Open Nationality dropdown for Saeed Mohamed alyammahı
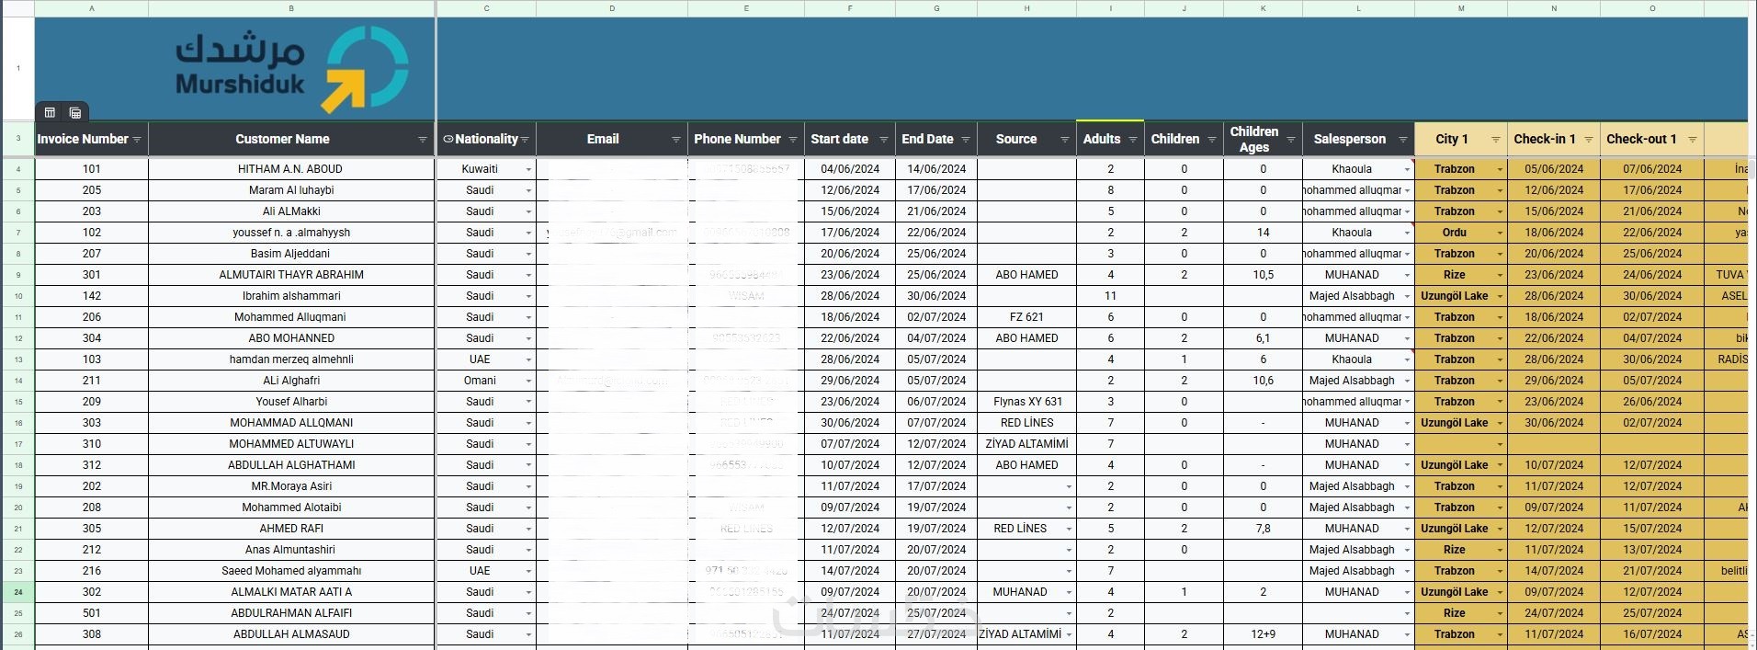The height and width of the screenshot is (650, 1757). [x=528, y=571]
